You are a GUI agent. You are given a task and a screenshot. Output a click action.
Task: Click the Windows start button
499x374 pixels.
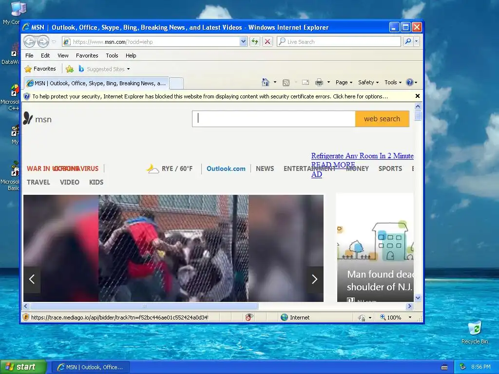(23, 367)
